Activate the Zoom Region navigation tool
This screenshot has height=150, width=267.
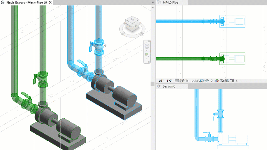pyautogui.click(x=147, y=55)
